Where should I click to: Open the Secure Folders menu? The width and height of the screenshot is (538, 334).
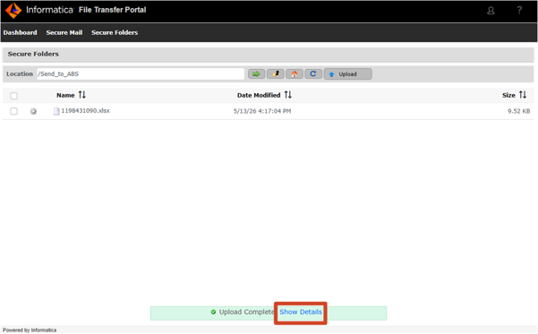115,32
